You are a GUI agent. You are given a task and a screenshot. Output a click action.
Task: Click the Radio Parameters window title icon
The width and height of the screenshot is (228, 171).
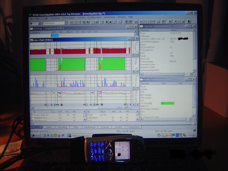point(141,79)
